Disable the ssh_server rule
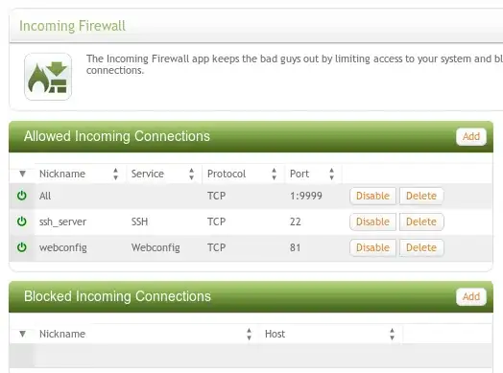Screen dimensions: 503x373 pos(372,221)
